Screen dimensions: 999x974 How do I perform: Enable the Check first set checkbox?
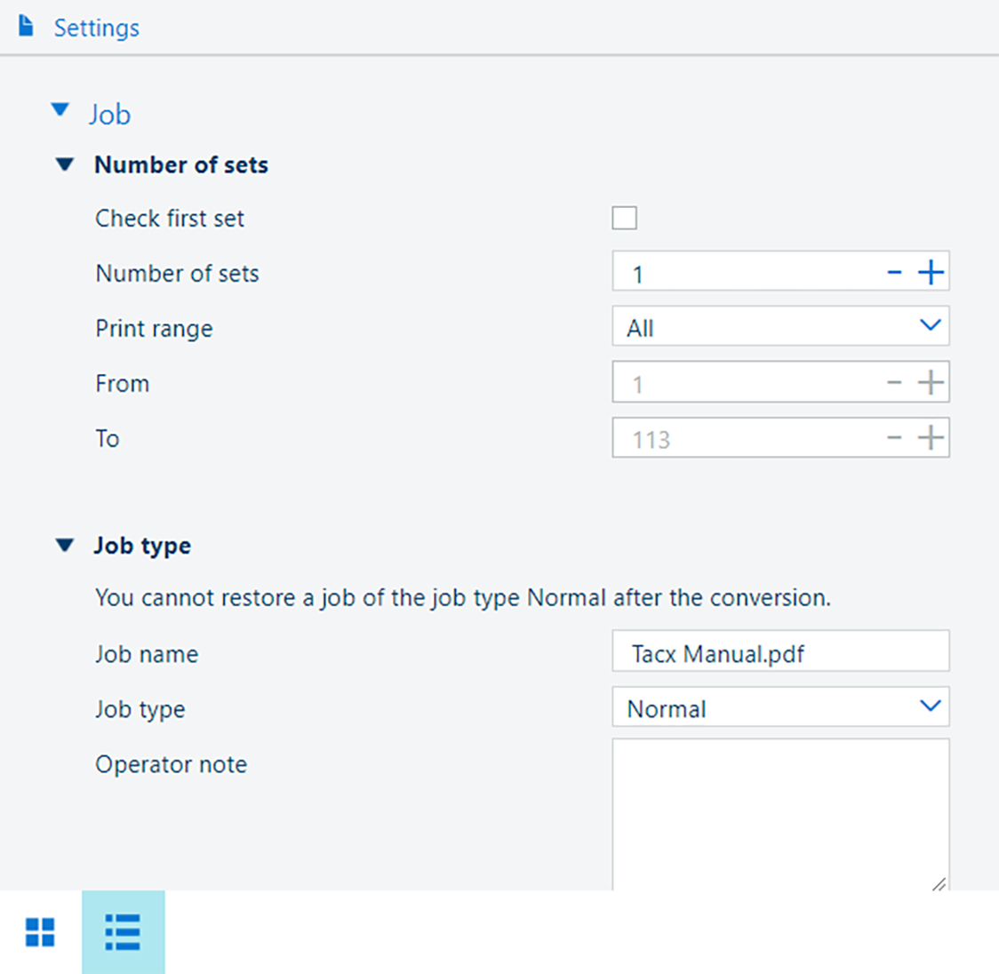tap(624, 218)
